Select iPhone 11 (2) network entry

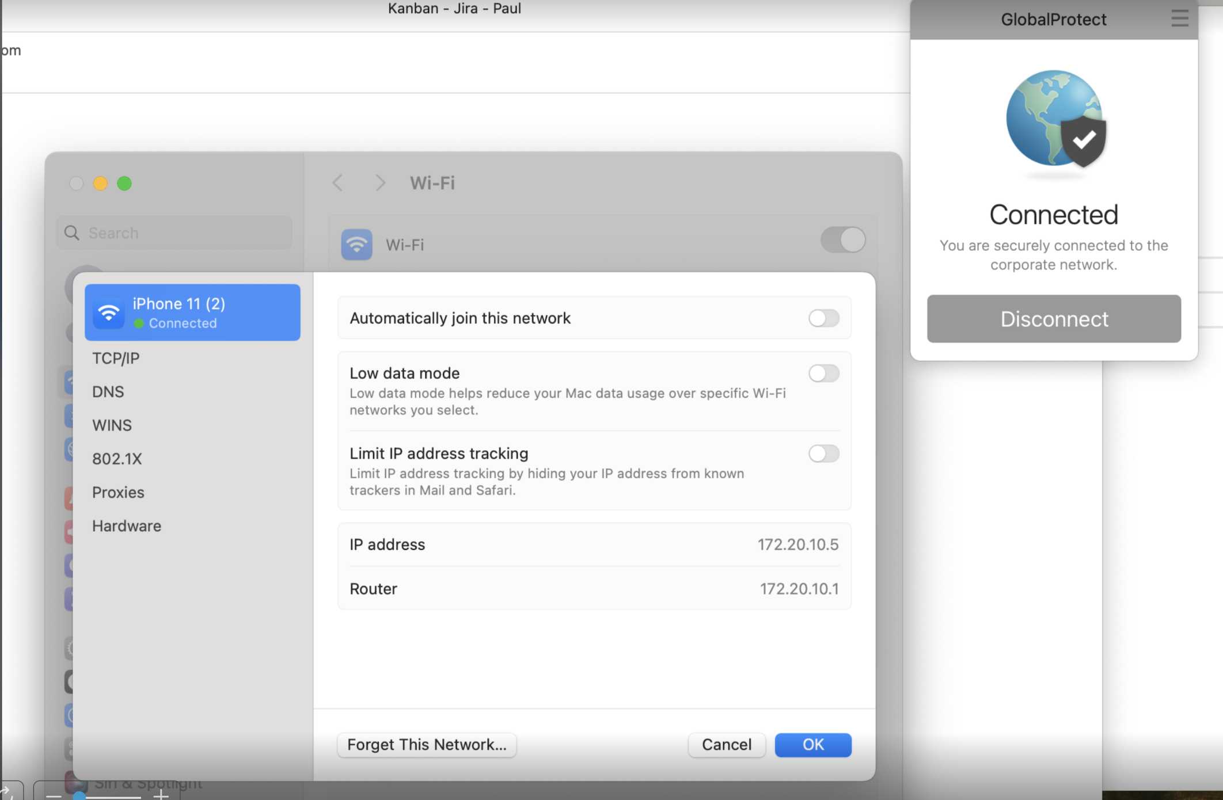tap(192, 313)
